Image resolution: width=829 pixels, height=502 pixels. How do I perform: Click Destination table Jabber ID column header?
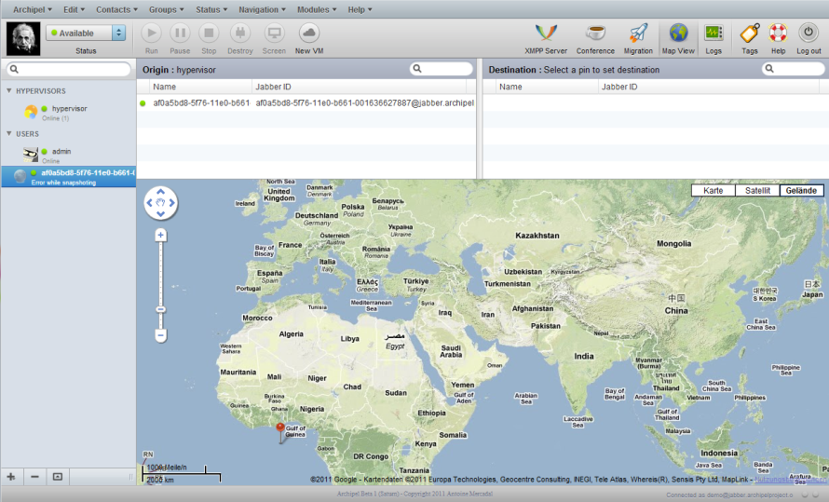709,87
